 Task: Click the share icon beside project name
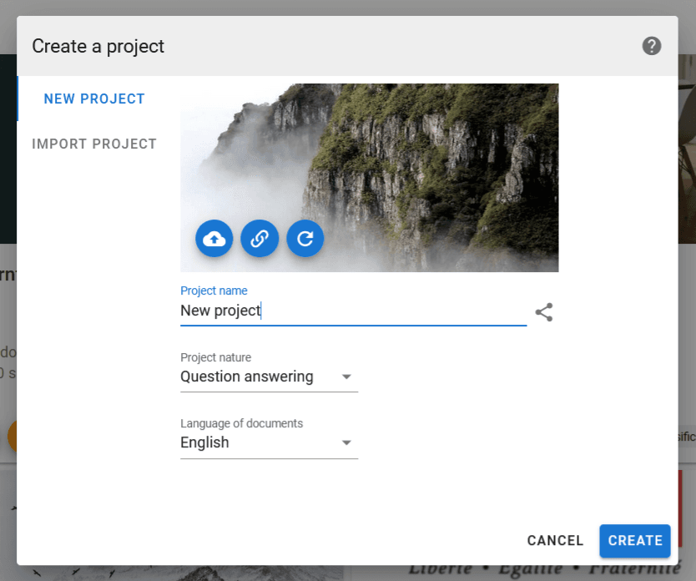544,312
